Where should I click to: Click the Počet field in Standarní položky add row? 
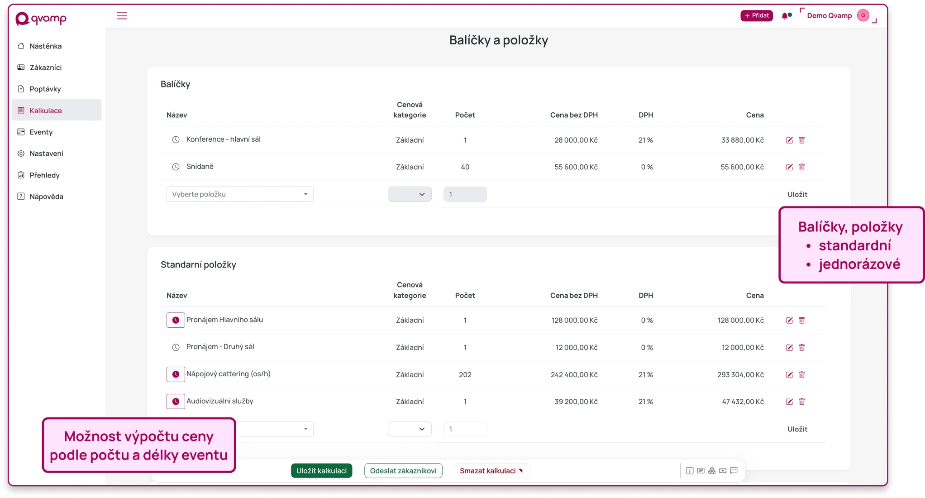[x=465, y=429]
